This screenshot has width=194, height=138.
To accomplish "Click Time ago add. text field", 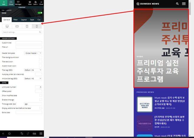I will pos(33,104).
